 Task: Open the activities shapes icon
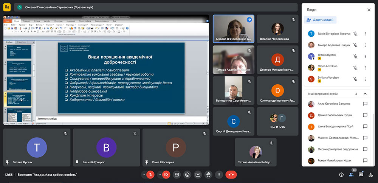(x=370, y=175)
